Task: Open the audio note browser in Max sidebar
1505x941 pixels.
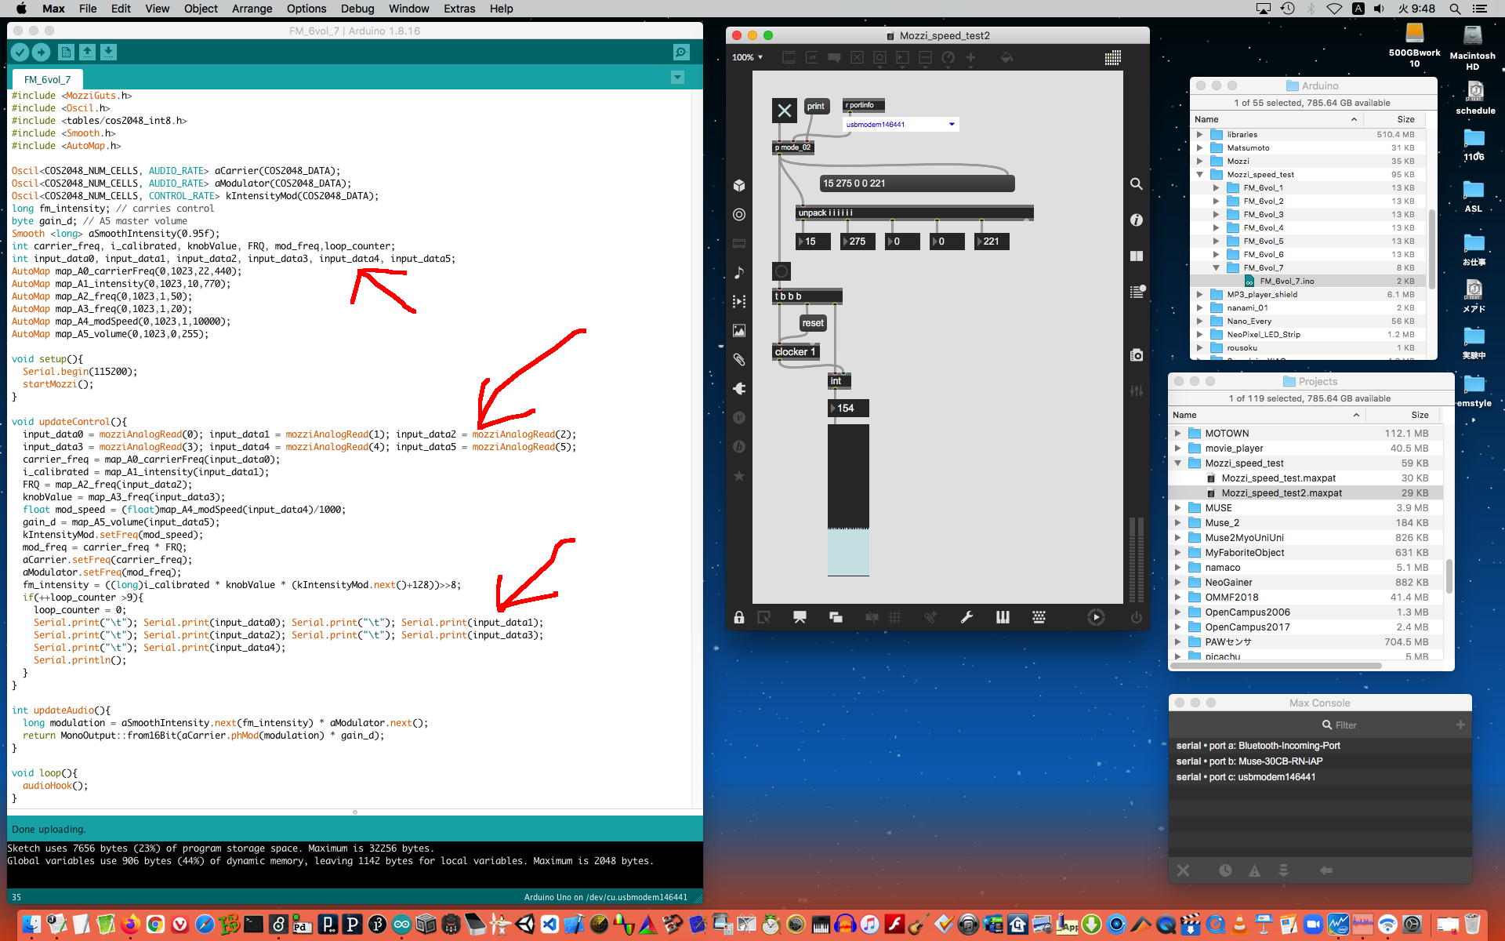Action: pos(738,272)
